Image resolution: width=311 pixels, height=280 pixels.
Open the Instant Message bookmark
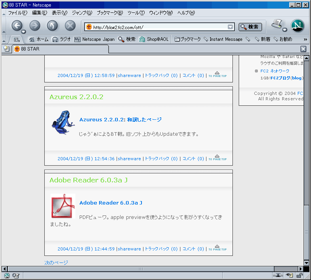223,39
